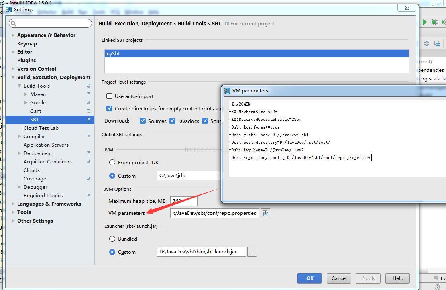Open the Cloud Test Lab settings

[x=41, y=128]
